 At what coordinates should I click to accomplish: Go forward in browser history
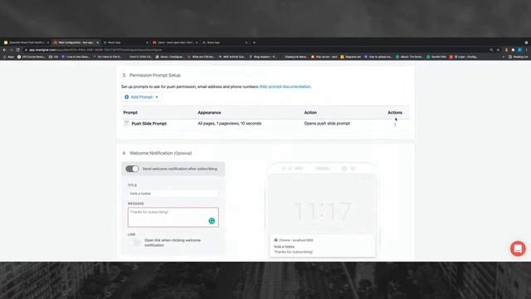[x=11, y=50]
